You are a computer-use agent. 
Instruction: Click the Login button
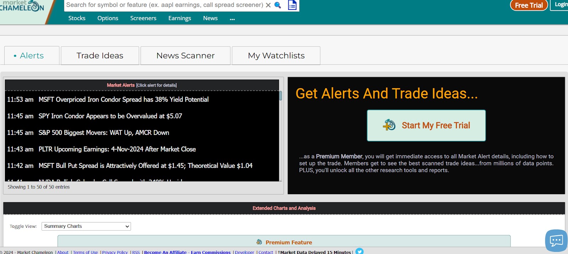[560, 5]
